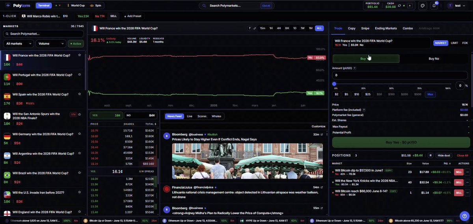Image resolution: width=473 pixels, height=224 pixels.
Task: Open more actions for Bitcoin $57,500 position
Action: pos(467,172)
